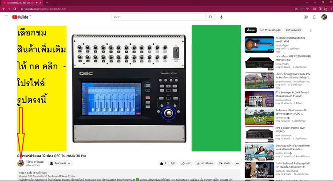Click the SiamSoundStore channel name

pos(283,100)
